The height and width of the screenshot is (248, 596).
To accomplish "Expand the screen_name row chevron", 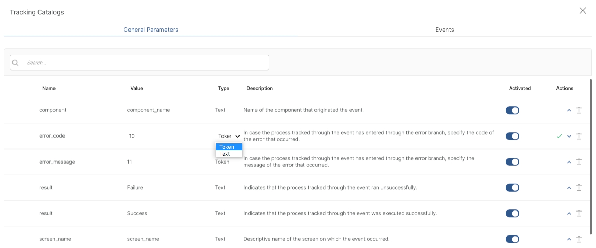I will [x=569, y=239].
